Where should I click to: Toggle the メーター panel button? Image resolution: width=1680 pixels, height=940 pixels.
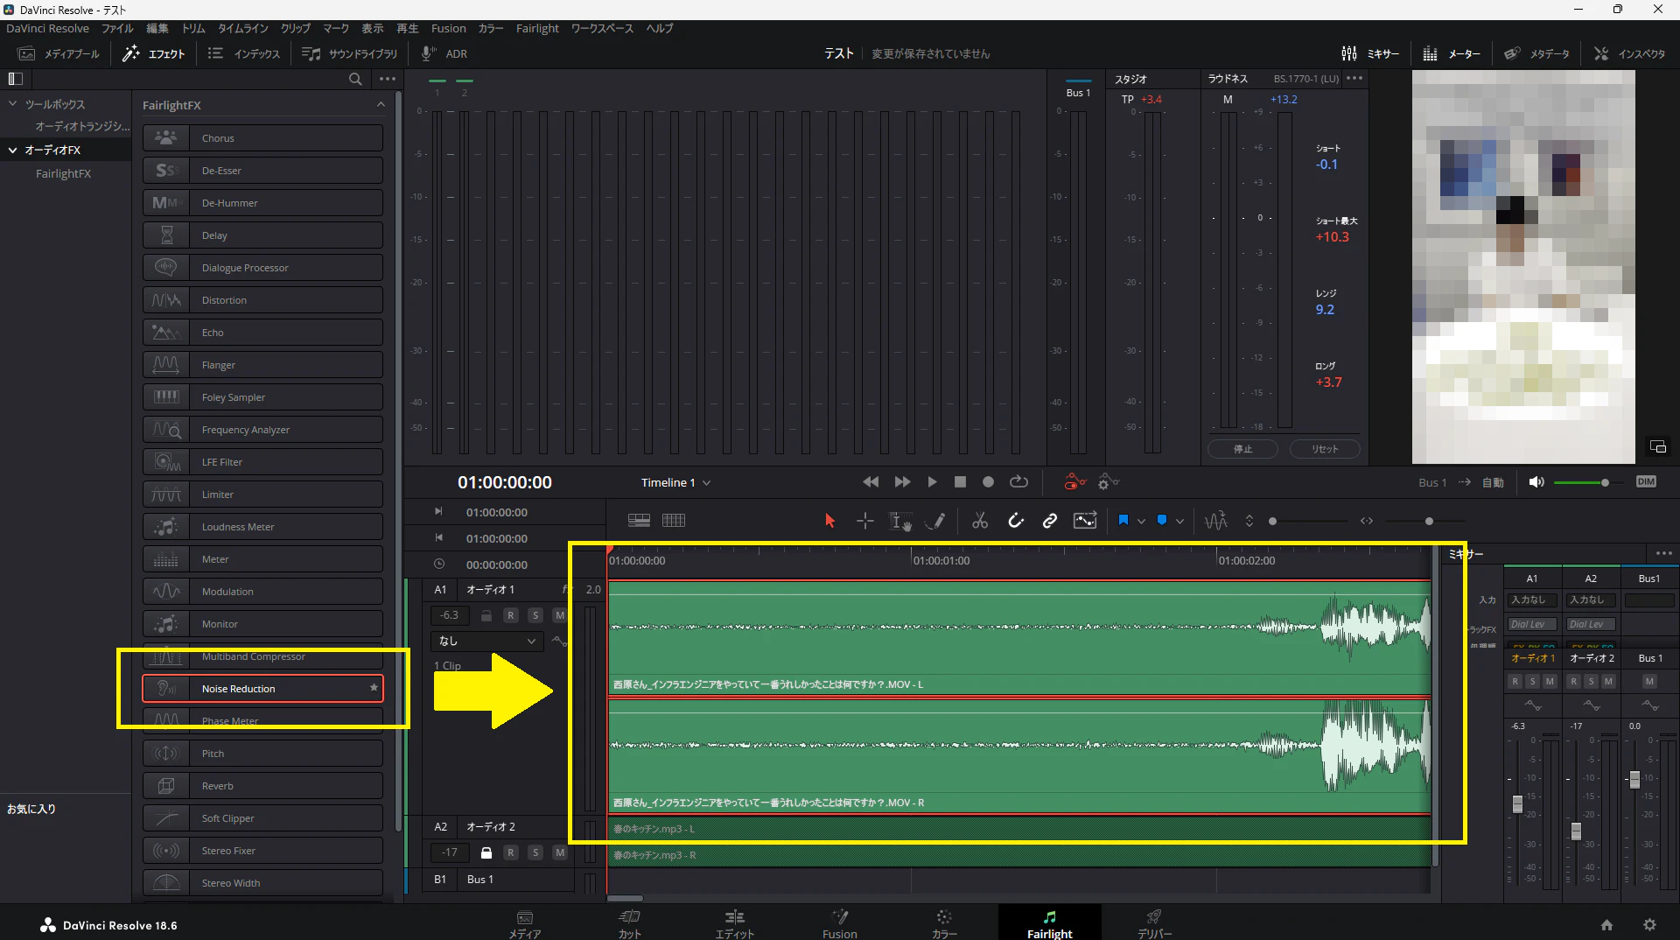(x=1451, y=54)
